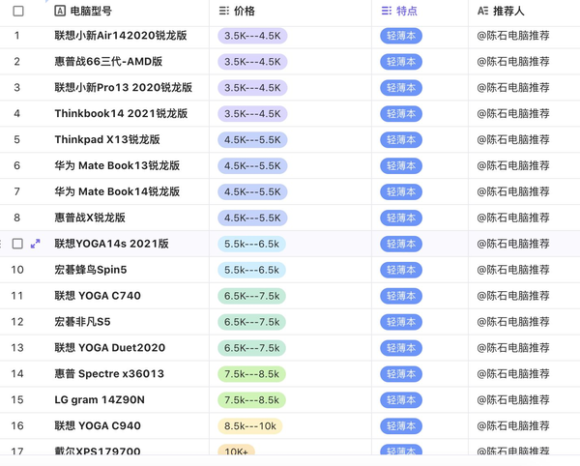Image resolution: width=580 pixels, height=466 pixels.
Task: Click the 推荐人 text column icon
Action: [x=482, y=11]
